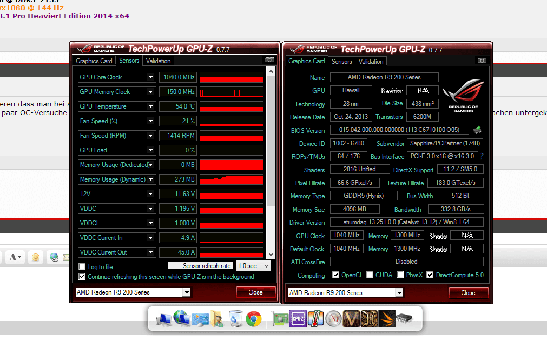Viewport: 547px width, 361px height.
Task: Open Bus Interface question mark help
Action: pyautogui.click(x=482, y=156)
